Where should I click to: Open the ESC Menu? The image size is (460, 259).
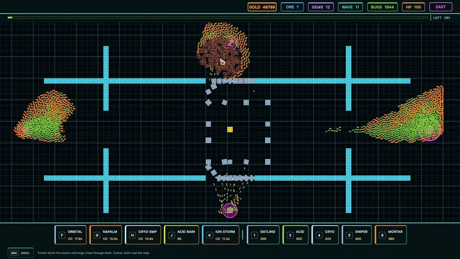pyautogui.click(x=21, y=253)
